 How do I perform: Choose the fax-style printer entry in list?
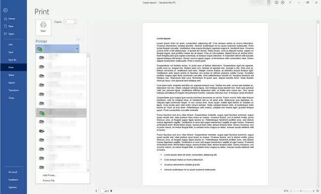coord(61,131)
